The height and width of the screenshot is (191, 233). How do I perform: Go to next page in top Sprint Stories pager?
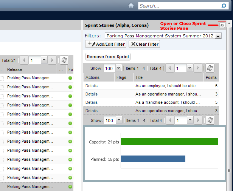coord(197,68)
